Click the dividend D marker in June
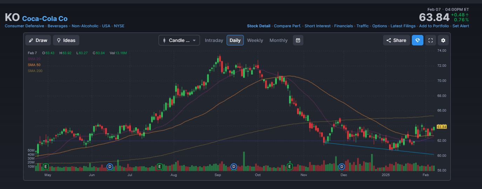The image size is (482, 189). click(x=109, y=166)
